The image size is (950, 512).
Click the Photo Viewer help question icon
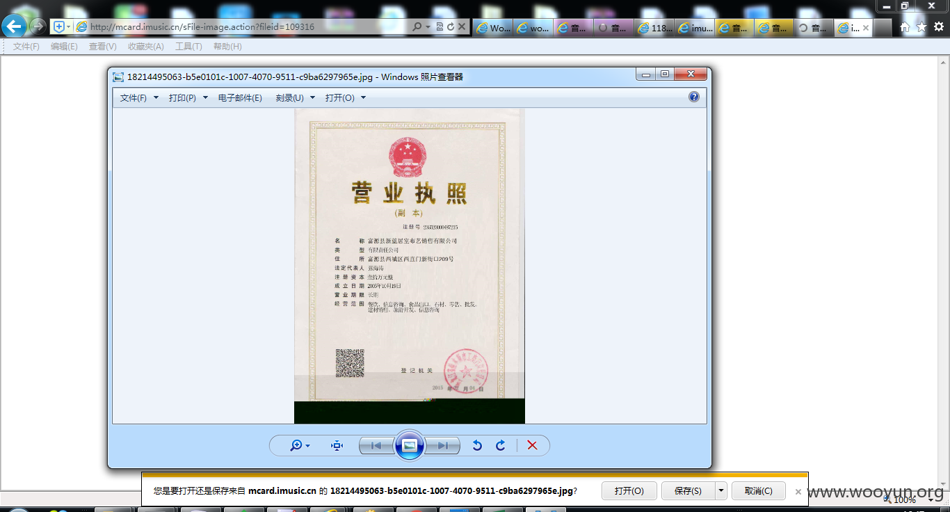(x=694, y=97)
